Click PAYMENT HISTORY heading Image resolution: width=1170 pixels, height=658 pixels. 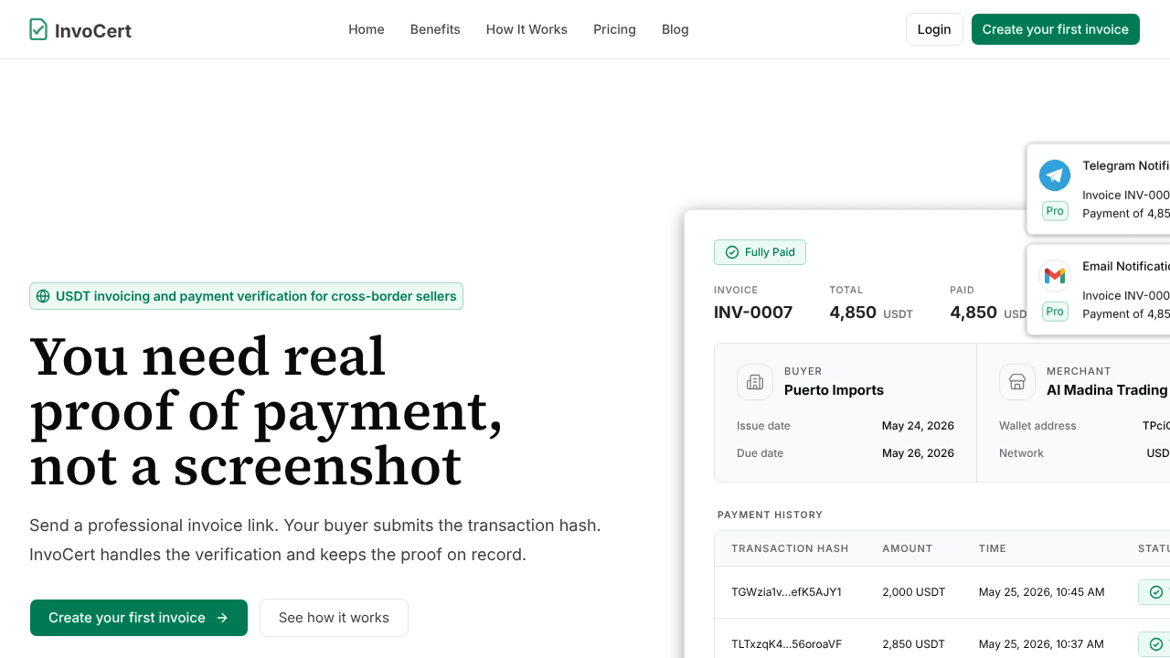(770, 515)
